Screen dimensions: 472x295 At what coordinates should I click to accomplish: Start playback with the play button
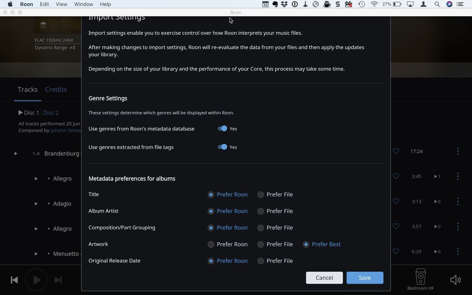[x=36, y=280]
